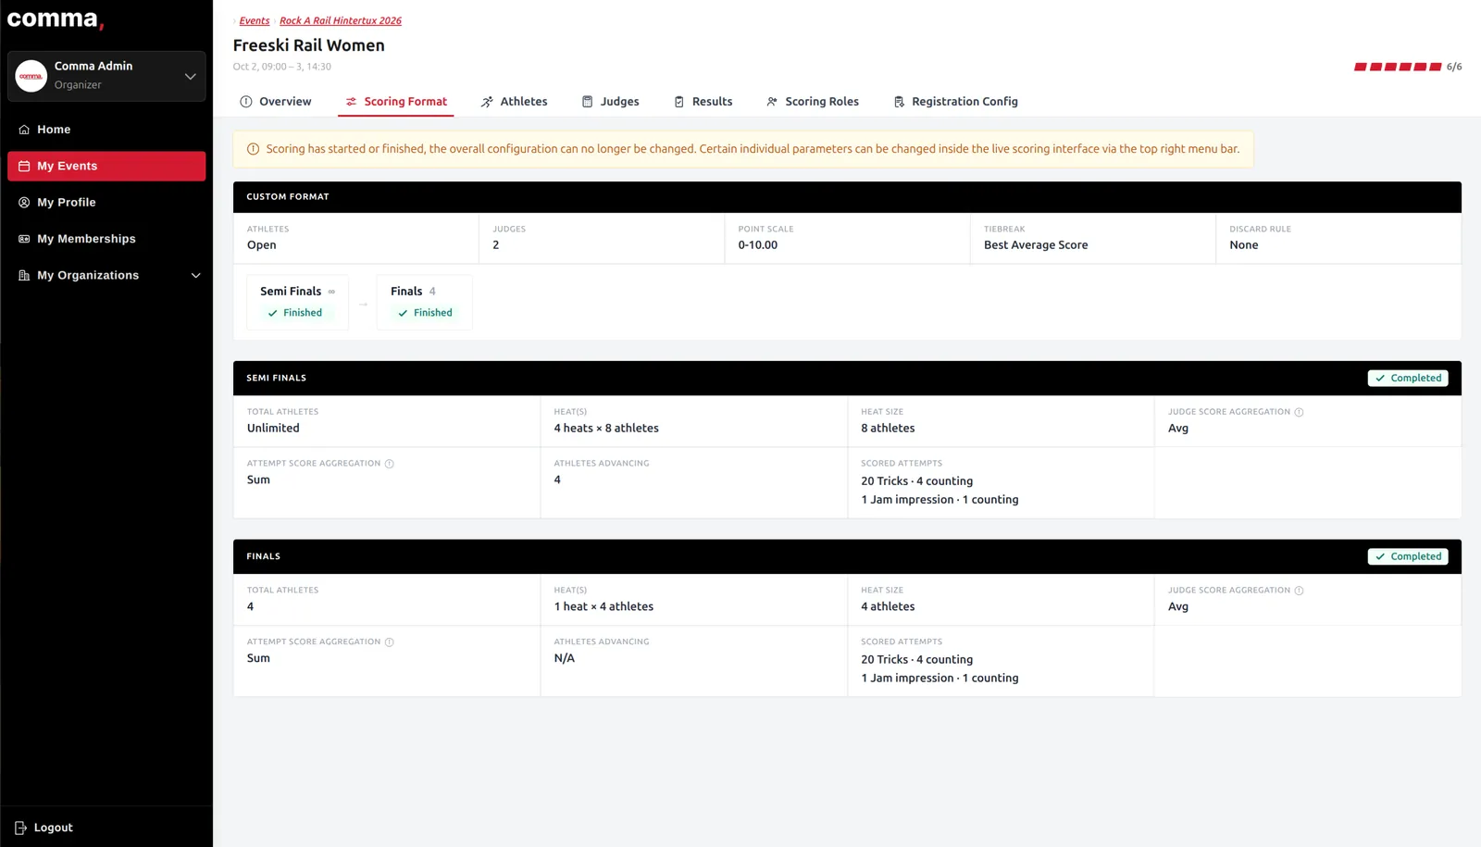The height and width of the screenshot is (847, 1481).
Task: Click the warning icon in scoring notice
Action: [253, 149]
